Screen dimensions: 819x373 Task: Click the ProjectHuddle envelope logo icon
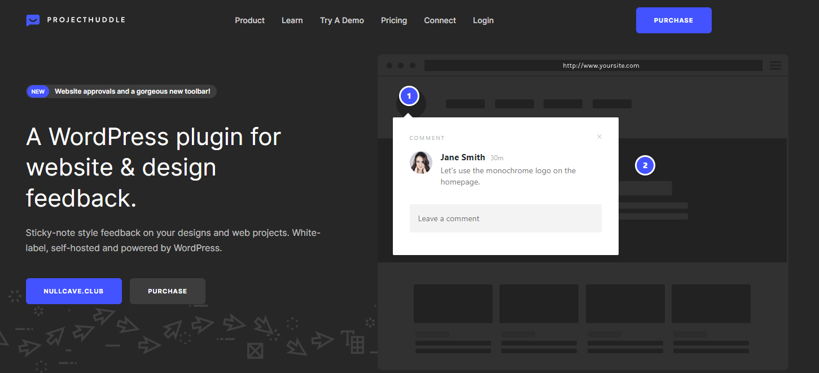tap(33, 20)
